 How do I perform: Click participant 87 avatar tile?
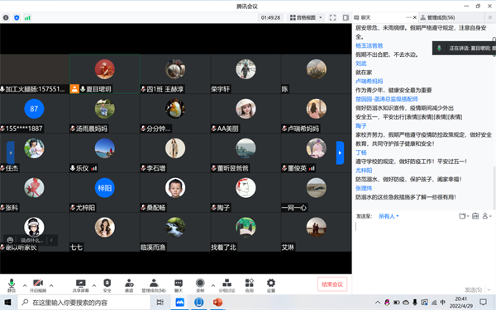[x=34, y=109]
